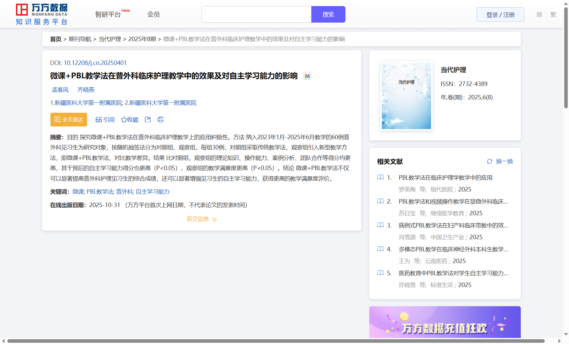Screen dimensions: 569x344
Task: Click the share icon beside 收藏
Action: [x=148, y=119]
